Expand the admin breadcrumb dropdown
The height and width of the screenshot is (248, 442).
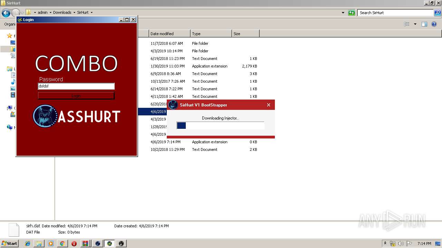pos(50,12)
